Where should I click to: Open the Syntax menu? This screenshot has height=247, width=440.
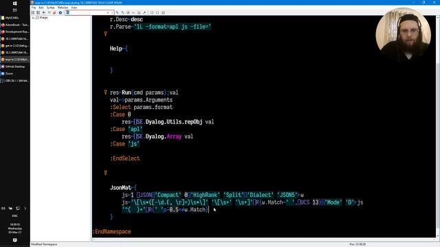pyautogui.click(x=50, y=8)
